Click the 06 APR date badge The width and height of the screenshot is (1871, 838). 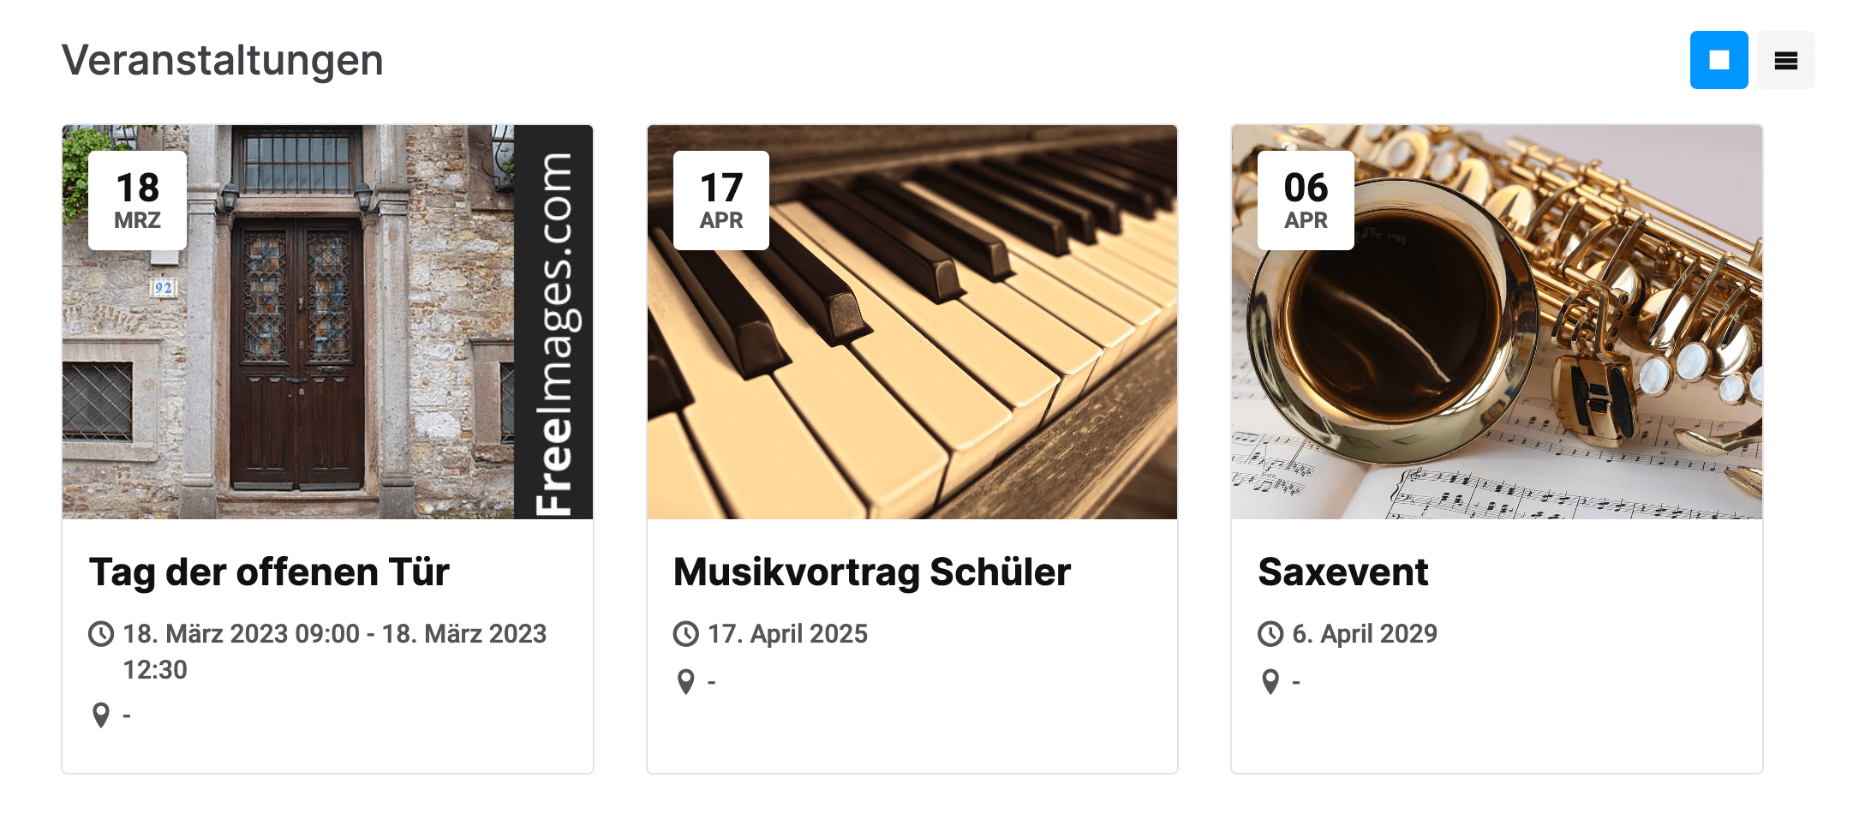(x=1306, y=201)
